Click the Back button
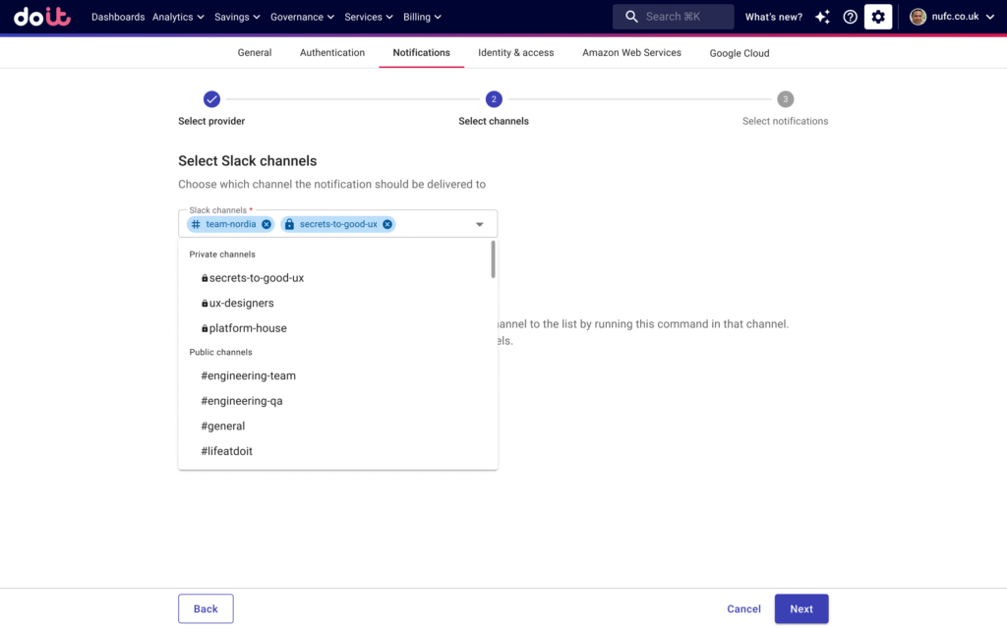Viewport: 1007px width, 629px height. (206, 608)
